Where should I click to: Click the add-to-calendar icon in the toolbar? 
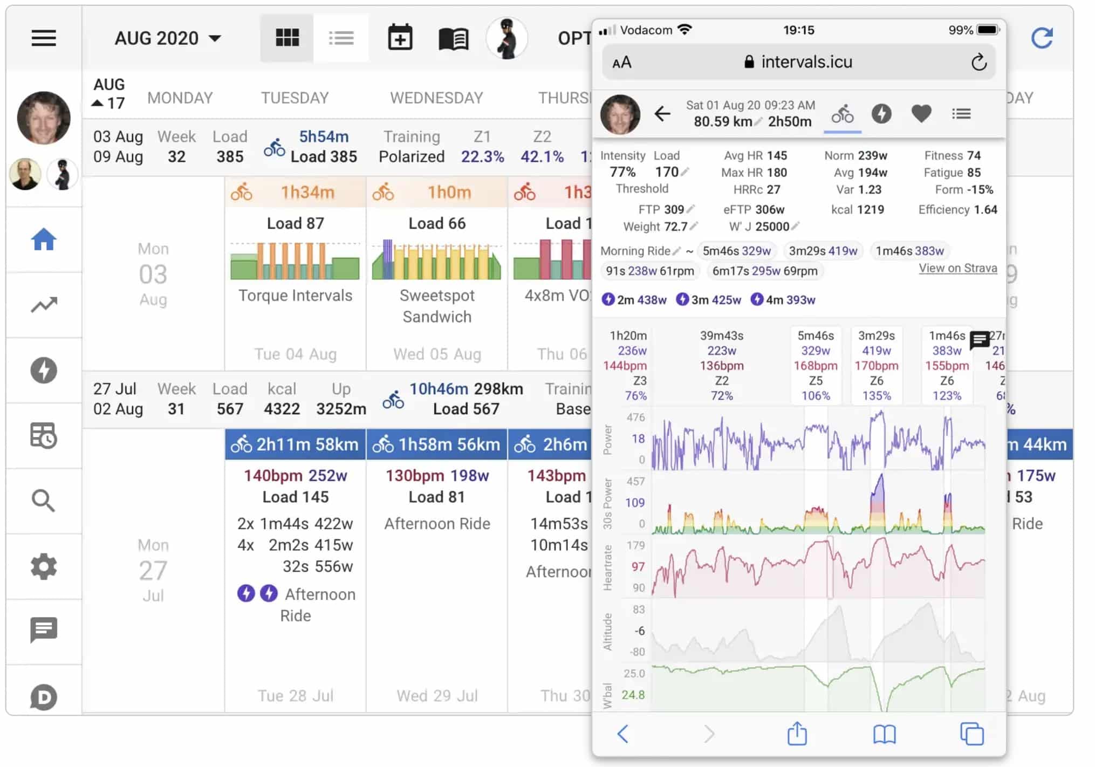[399, 38]
